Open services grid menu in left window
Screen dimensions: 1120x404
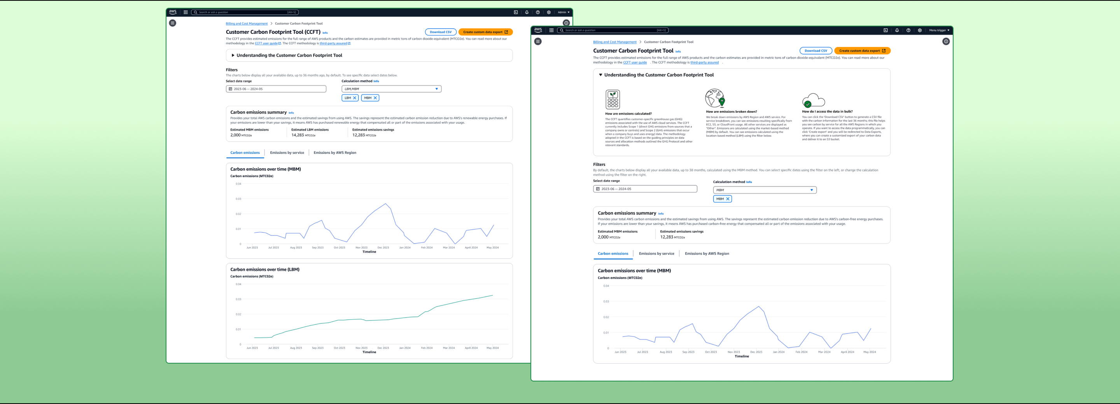185,12
